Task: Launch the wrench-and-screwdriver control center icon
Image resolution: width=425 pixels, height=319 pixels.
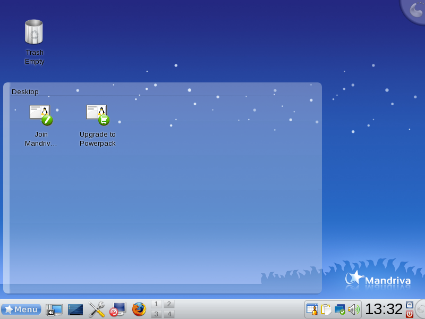Action: point(97,309)
